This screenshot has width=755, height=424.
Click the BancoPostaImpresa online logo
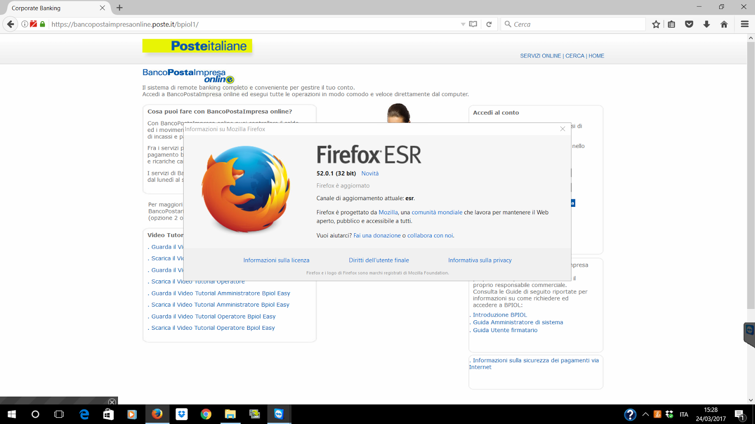[188, 75]
